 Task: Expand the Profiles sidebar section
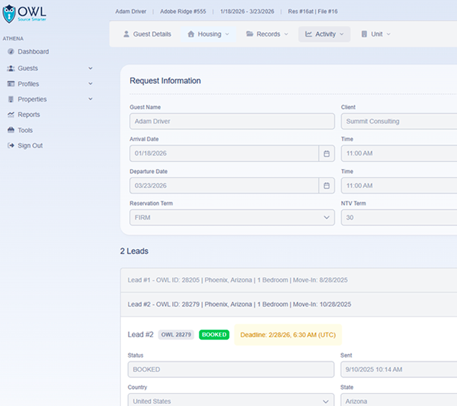(90, 84)
